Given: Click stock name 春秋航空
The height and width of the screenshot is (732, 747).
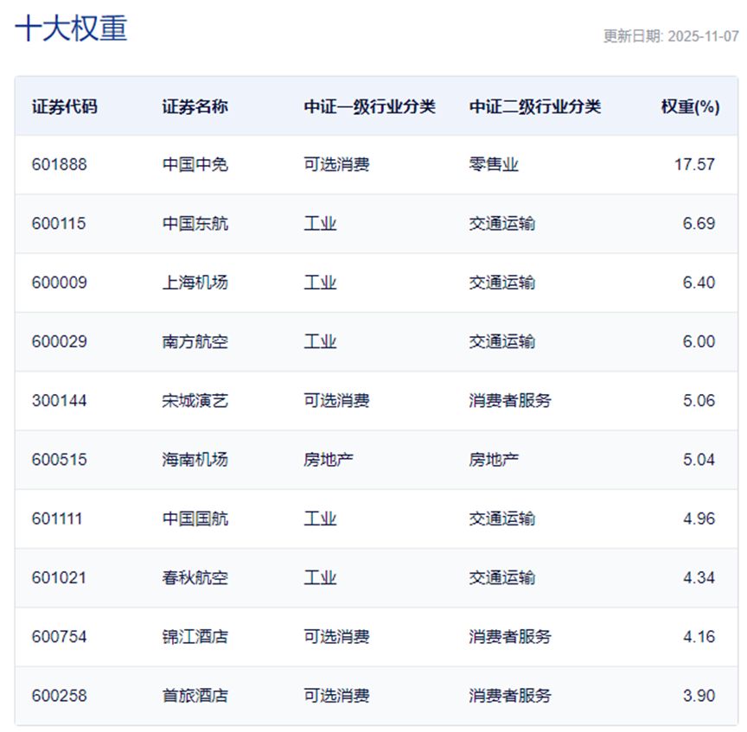Looking at the screenshot, I should pyautogui.click(x=195, y=577).
